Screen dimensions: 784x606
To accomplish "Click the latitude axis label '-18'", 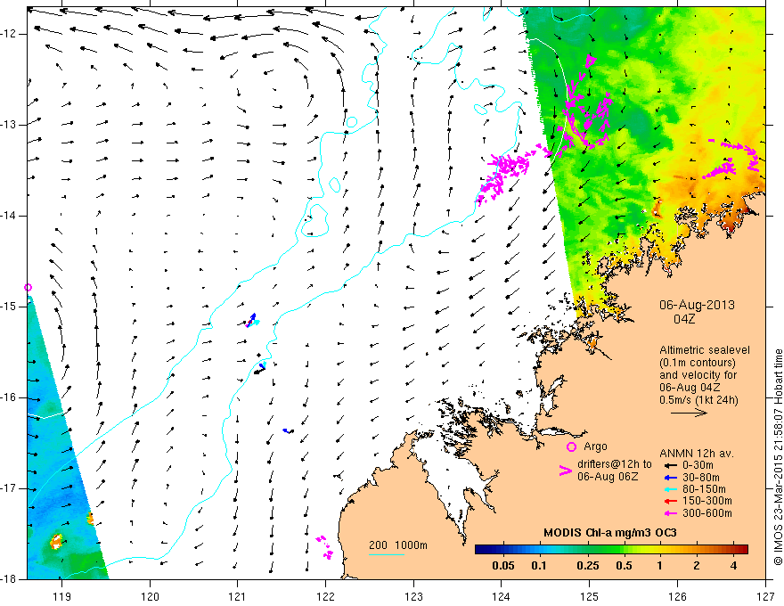I will tap(9, 579).
